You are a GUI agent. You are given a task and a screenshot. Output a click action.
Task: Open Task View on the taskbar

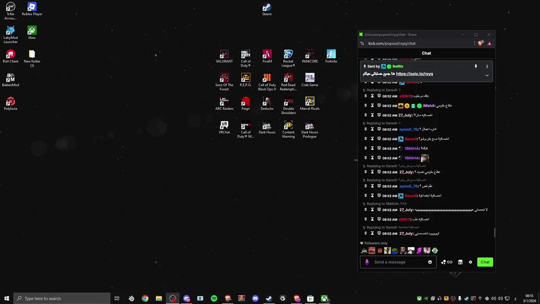(x=117, y=299)
